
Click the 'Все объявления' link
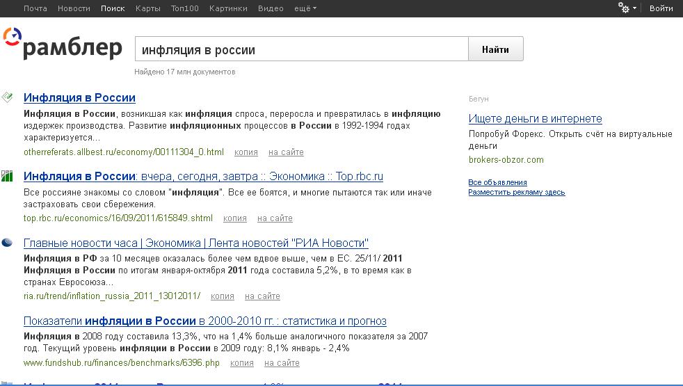[x=497, y=182]
